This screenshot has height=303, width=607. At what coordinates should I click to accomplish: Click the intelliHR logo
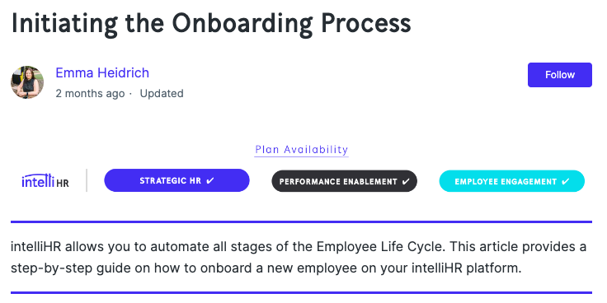click(45, 181)
